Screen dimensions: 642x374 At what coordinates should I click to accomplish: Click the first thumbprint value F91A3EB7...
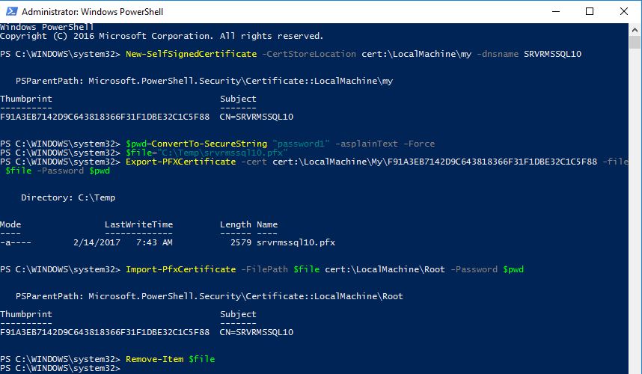pos(105,117)
